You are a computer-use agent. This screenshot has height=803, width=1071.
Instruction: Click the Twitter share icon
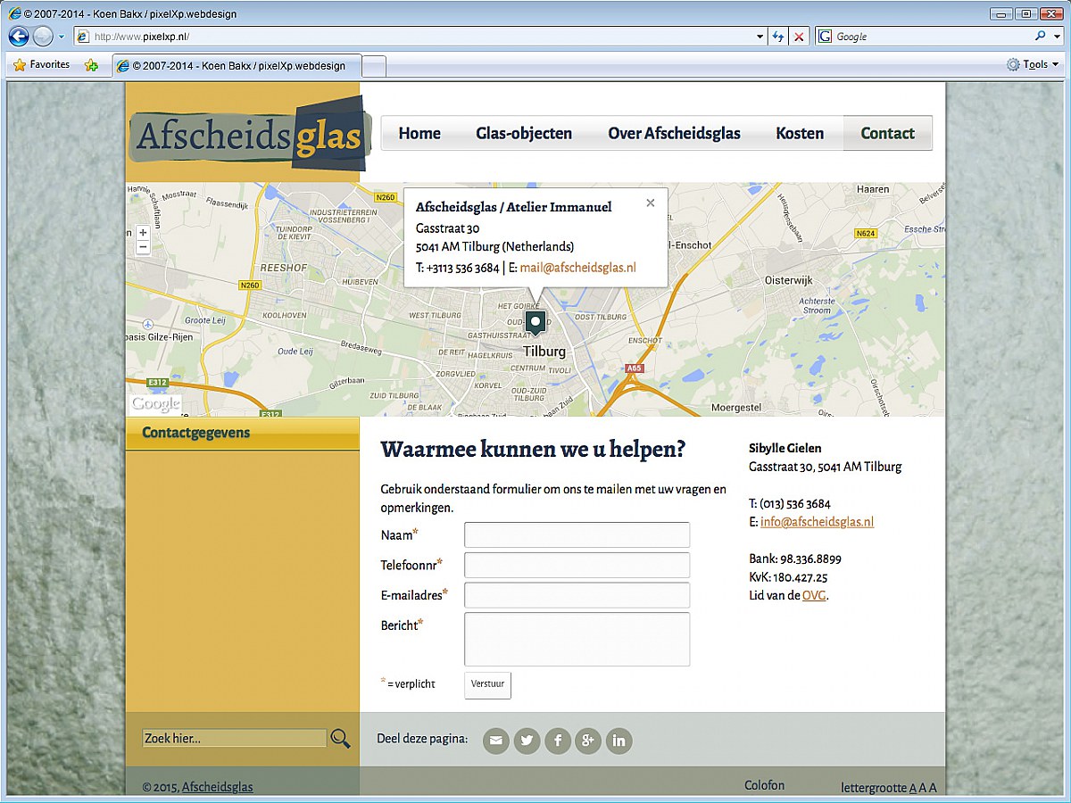click(527, 741)
